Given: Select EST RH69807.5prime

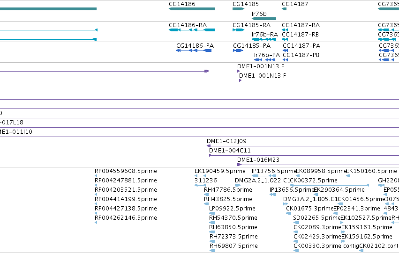Looking at the screenshot, I should [233, 246].
